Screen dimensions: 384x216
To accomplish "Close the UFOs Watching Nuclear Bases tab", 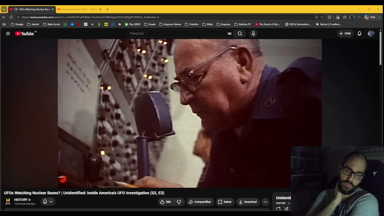I will pyautogui.click(x=52, y=9).
